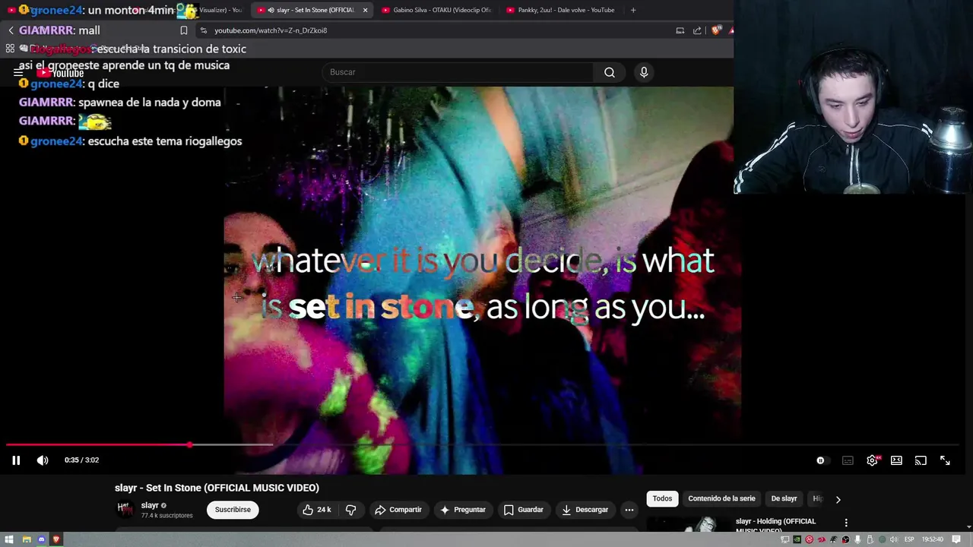Switch to theater mode
Image resolution: width=973 pixels, height=547 pixels.
point(896,460)
